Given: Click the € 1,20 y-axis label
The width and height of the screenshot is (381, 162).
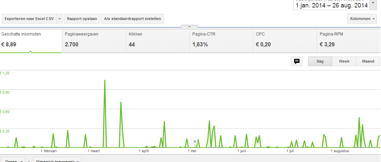Looking at the screenshot, I should coord(5,73).
